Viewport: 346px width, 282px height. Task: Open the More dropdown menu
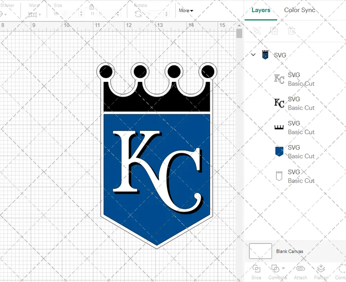[186, 10]
